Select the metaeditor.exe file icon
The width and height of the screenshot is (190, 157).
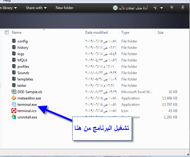point(14,98)
